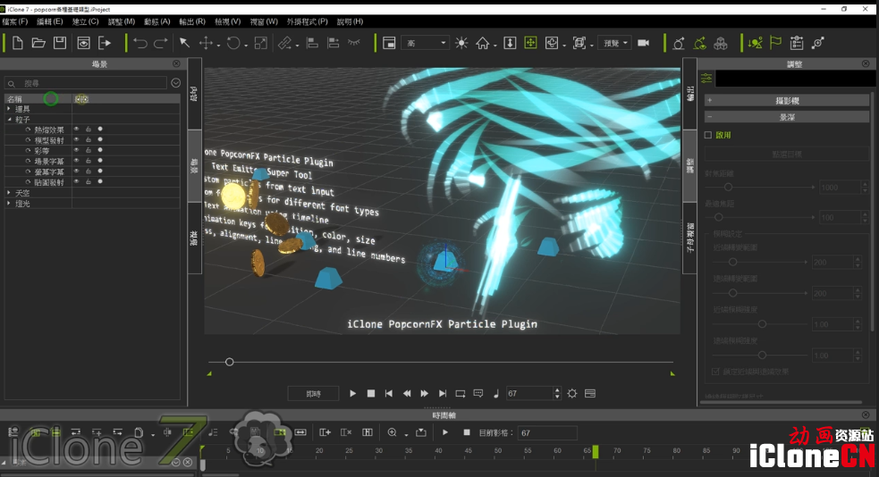Click the Undo arrow icon
Image resolution: width=879 pixels, height=477 pixels.
(x=140, y=43)
